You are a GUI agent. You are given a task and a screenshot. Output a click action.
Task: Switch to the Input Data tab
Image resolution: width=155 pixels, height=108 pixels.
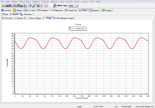[30, 10]
